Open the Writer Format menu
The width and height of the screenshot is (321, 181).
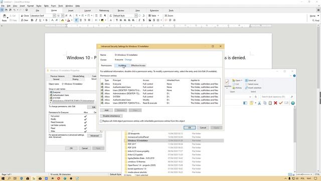point(30,6)
